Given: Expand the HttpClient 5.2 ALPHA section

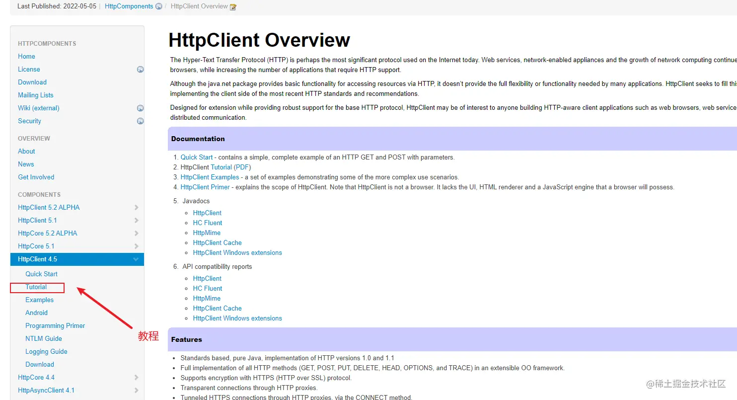Looking at the screenshot, I should [136, 208].
